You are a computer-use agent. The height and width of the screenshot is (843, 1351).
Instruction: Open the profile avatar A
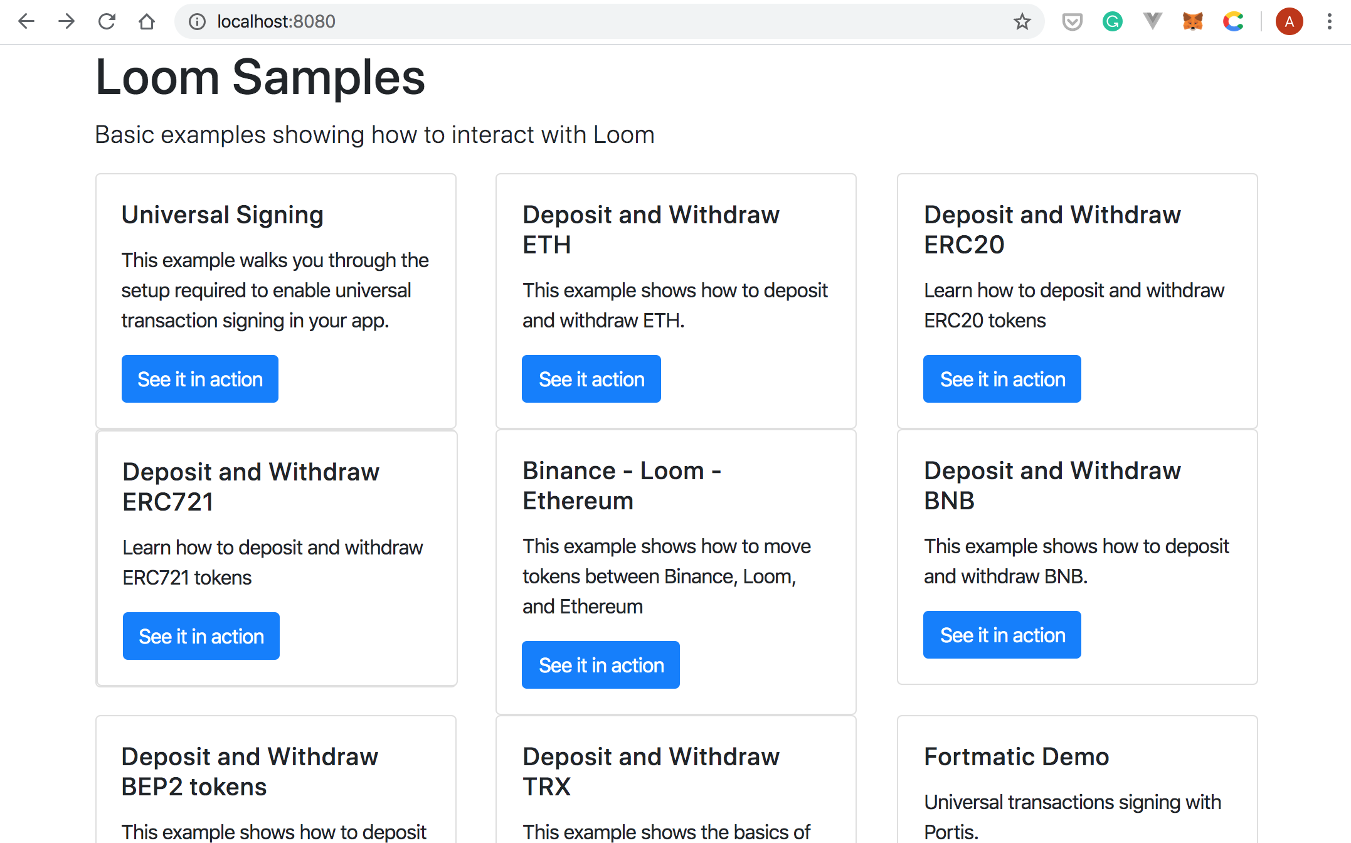click(1290, 22)
